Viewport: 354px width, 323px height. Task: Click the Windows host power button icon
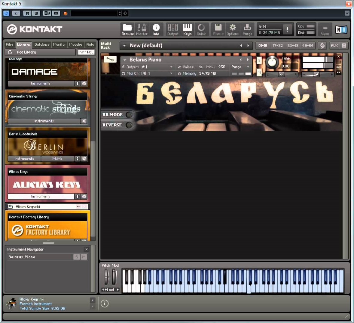6,13
